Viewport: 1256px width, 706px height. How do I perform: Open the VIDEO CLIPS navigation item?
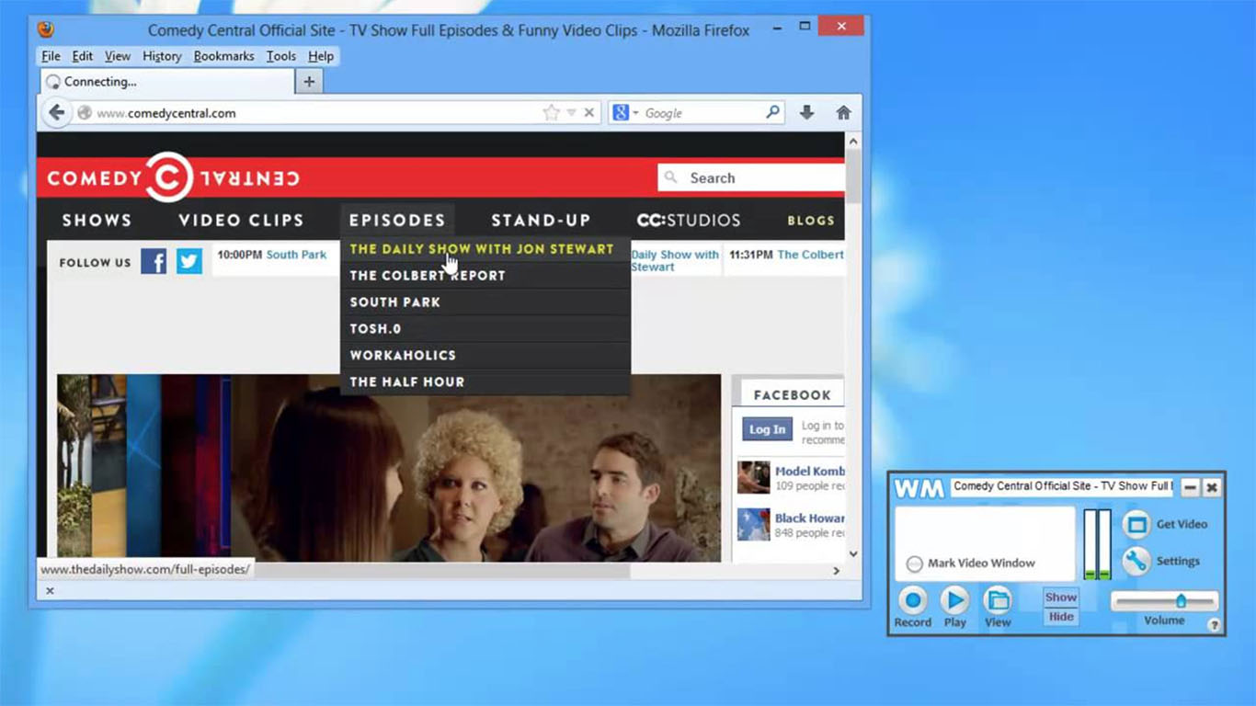[x=241, y=221]
